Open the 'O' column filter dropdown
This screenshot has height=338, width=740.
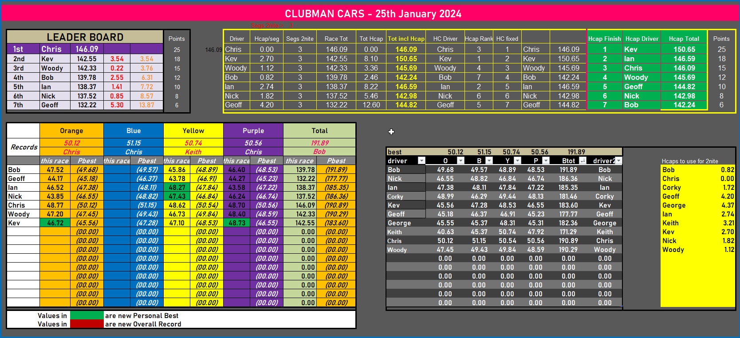click(461, 161)
